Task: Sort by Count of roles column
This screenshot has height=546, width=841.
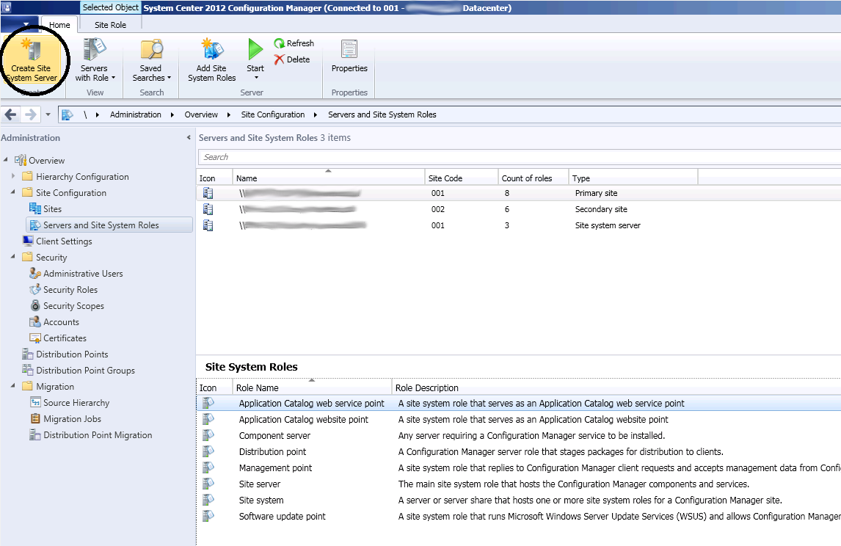Action: (533, 178)
